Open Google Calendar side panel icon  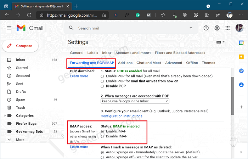241,43
